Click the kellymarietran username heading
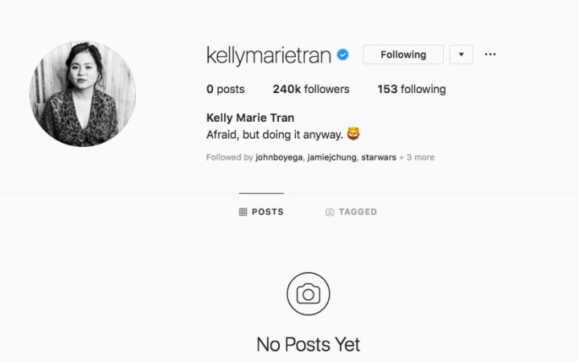Viewport: 579px width, 361px height. 269,55
